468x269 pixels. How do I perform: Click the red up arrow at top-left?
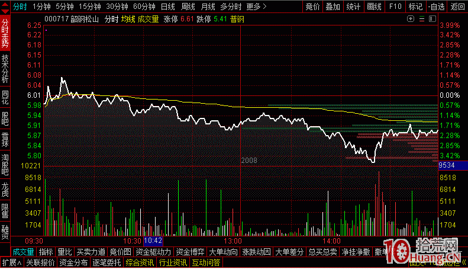click(x=5, y=4)
